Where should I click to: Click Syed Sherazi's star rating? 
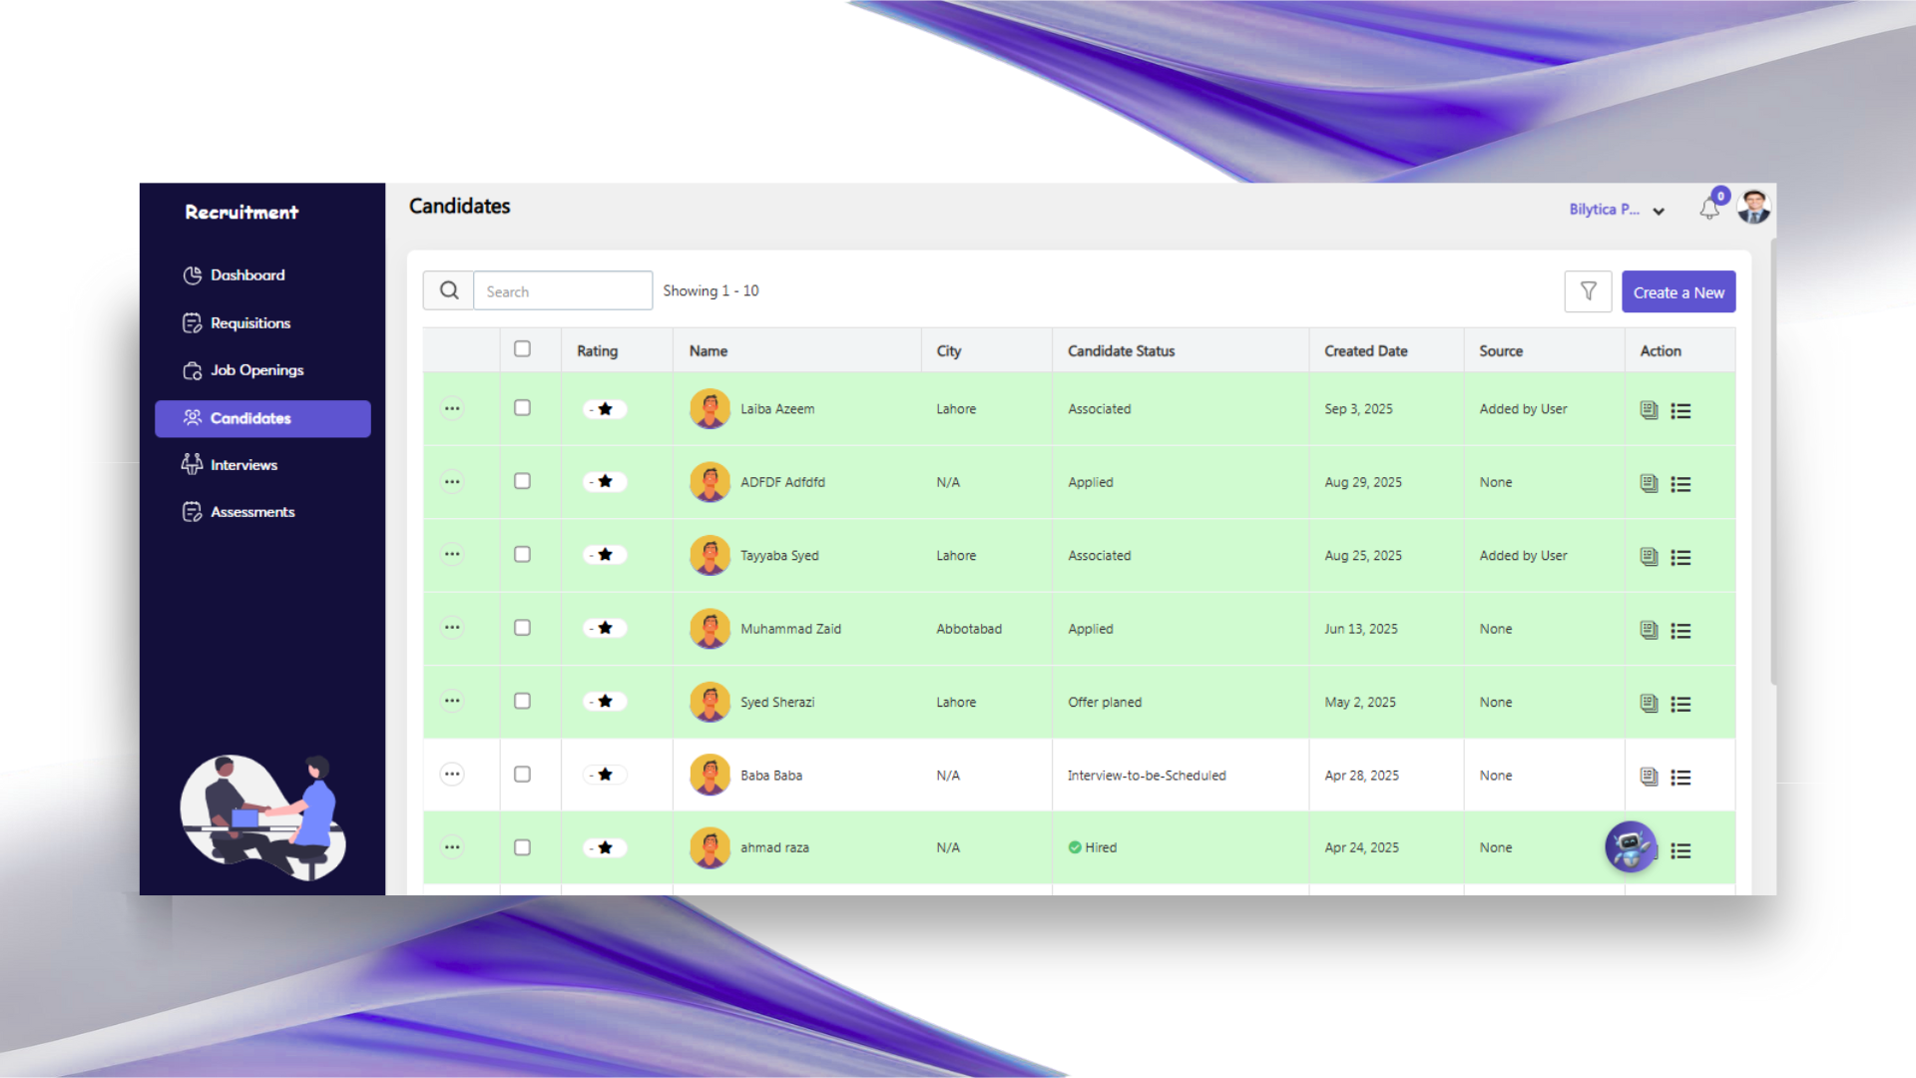tap(605, 702)
